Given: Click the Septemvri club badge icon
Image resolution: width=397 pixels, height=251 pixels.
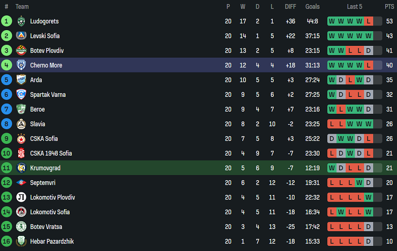Looking at the screenshot, I should 21,183.
